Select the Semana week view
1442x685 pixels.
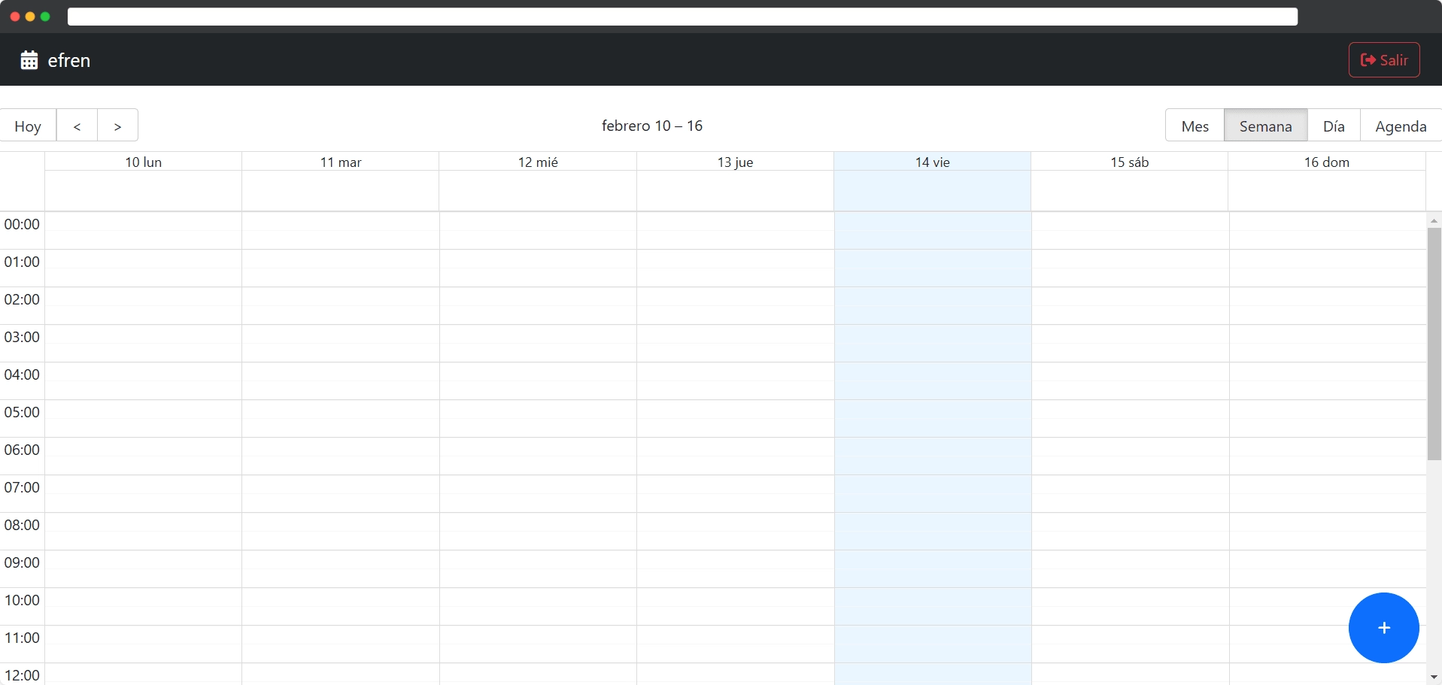(1265, 126)
